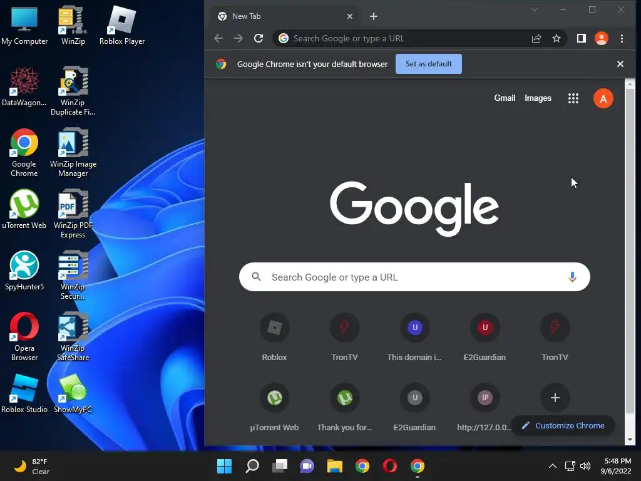This screenshot has height=481, width=641.
Task: Toggle the Chrome side panel icon
Action: [582, 38]
